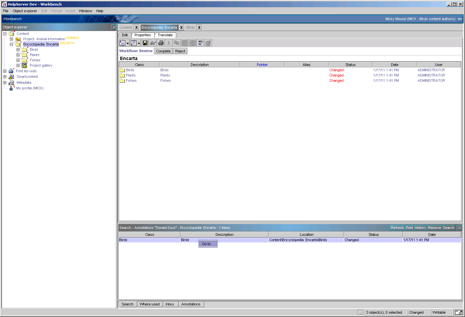
Task: Sort by the Pointer column header
Action: 262,65
